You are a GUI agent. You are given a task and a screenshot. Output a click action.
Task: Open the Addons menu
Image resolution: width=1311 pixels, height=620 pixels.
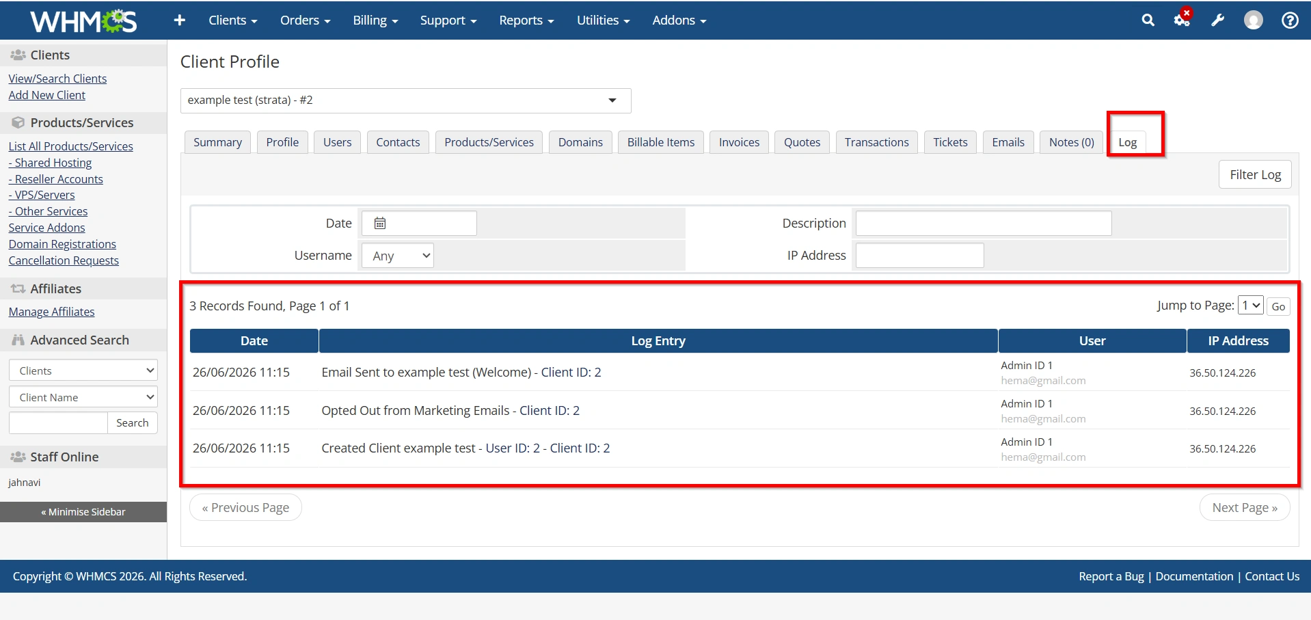(679, 21)
